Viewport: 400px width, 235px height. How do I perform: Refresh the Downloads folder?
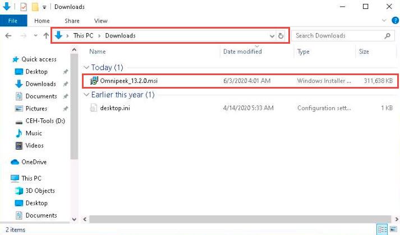pyautogui.click(x=281, y=36)
